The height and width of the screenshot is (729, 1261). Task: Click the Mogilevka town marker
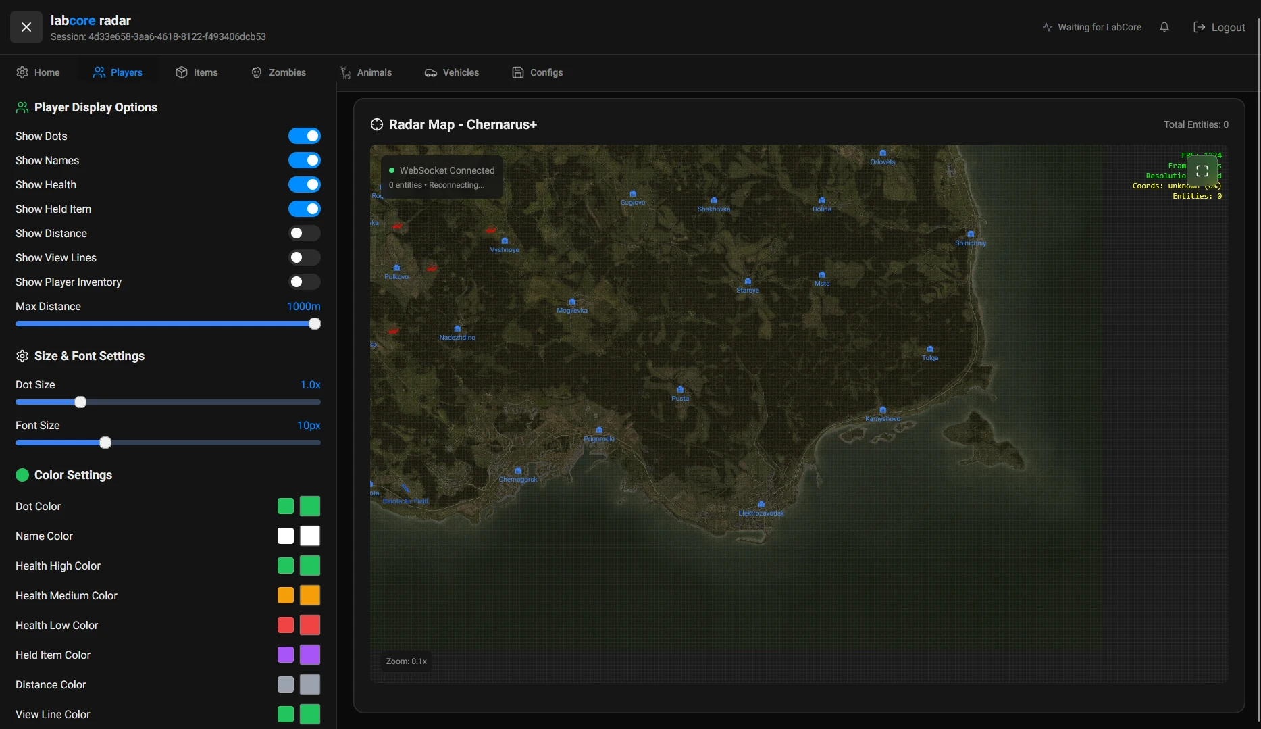[x=572, y=306]
